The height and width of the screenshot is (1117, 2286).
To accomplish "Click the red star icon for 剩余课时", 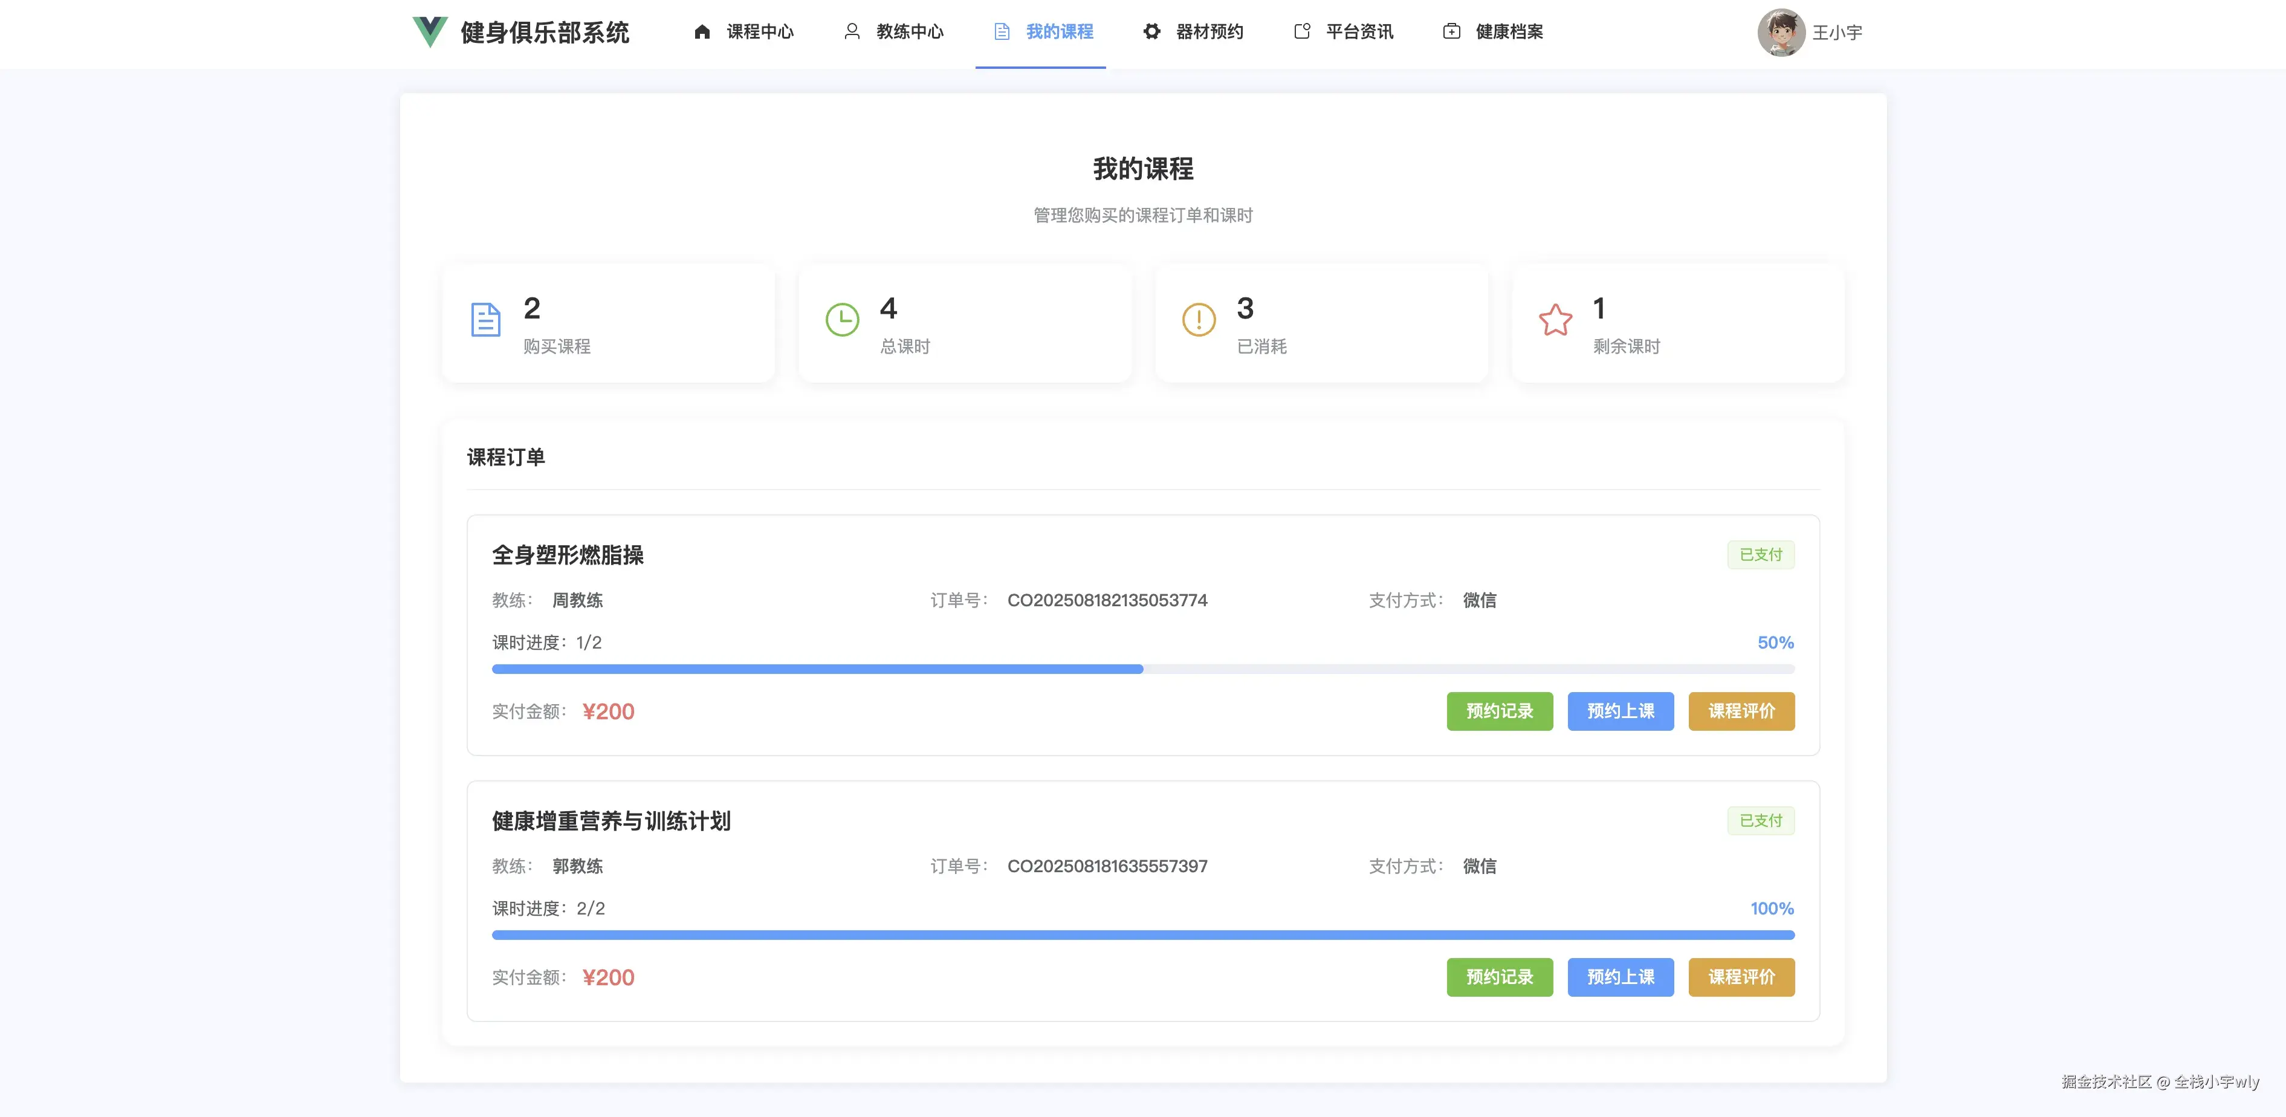I will (1555, 320).
